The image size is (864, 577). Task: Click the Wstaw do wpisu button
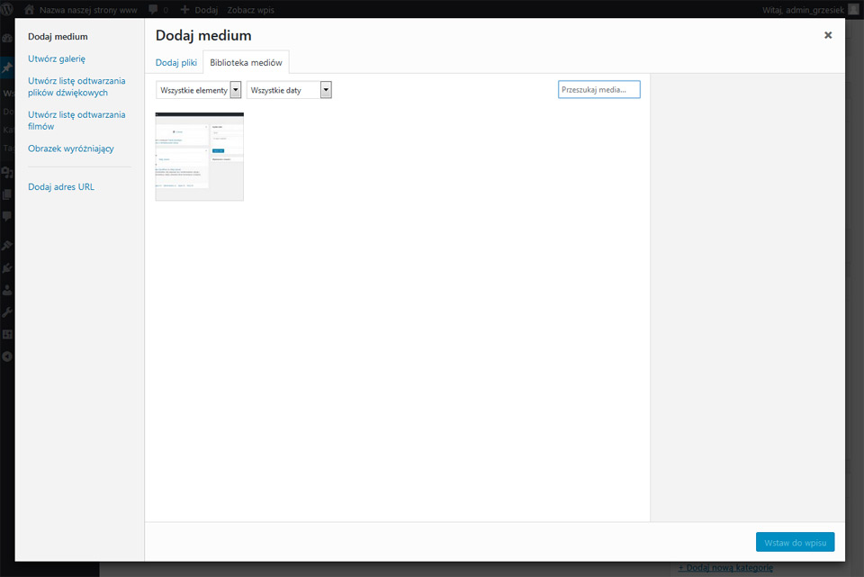coord(795,542)
